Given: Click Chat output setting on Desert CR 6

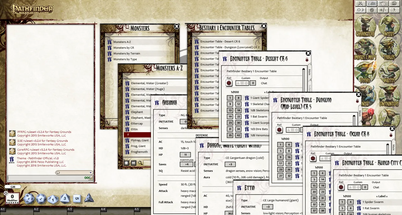Looking at the screenshot, I should click(264, 83).
